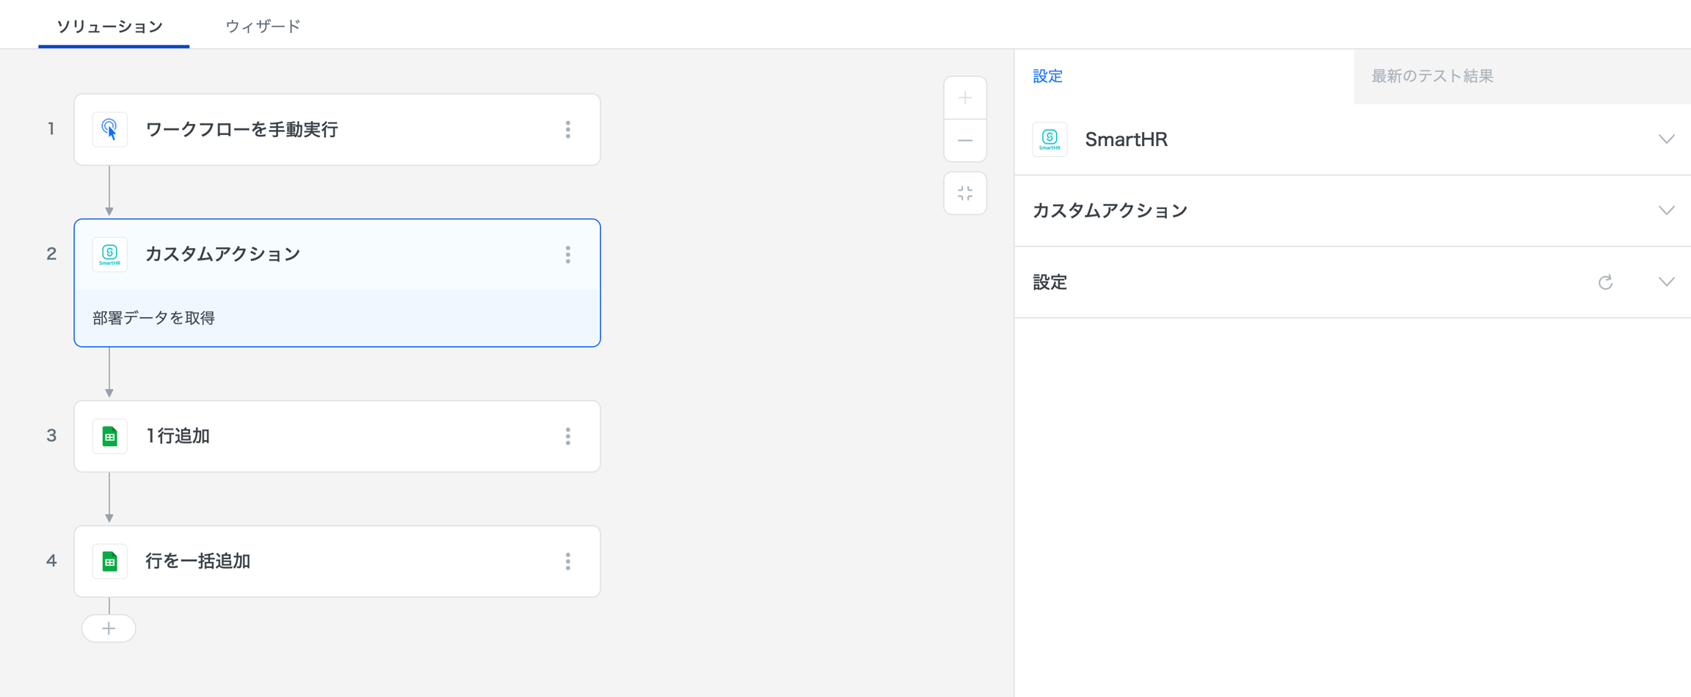This screenshot has width=1691, height=697.
Task: Click the Google Sheets icon in step 4
Action: click(109, 561)
